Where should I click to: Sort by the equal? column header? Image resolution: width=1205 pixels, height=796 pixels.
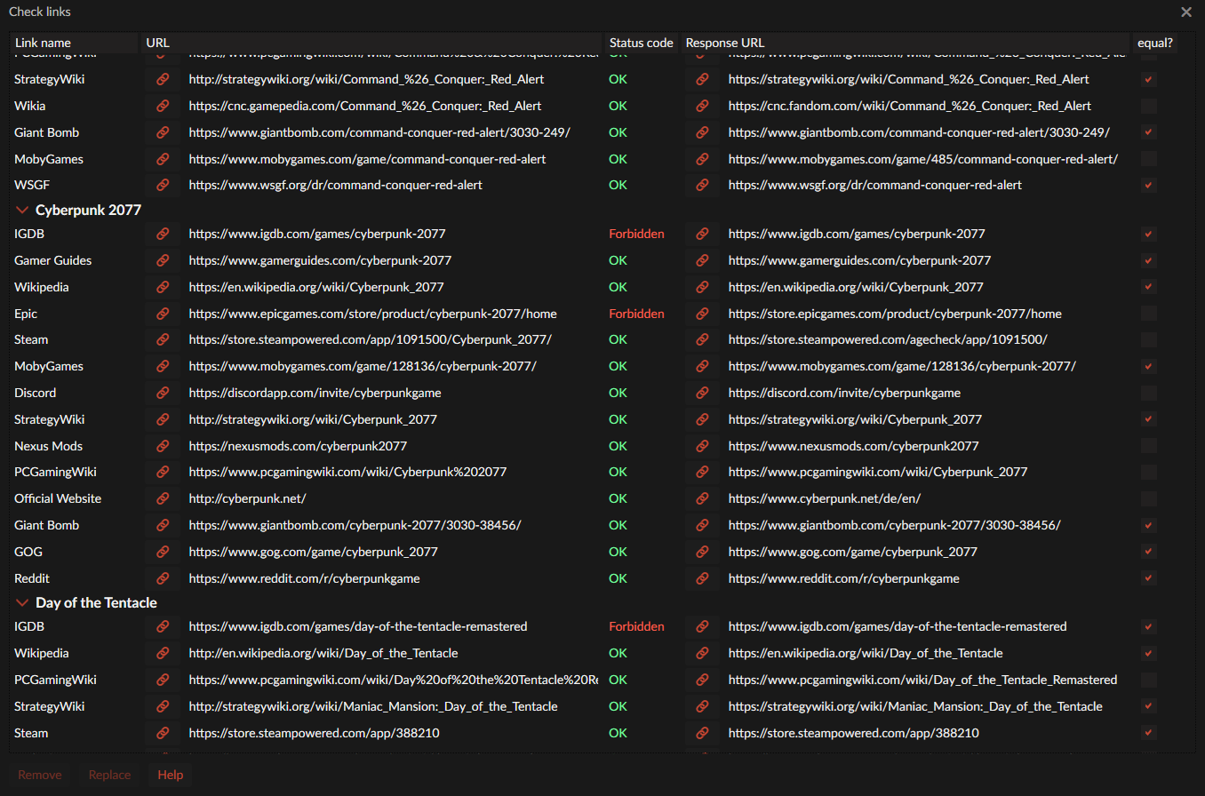click(x=1155, y=43)
